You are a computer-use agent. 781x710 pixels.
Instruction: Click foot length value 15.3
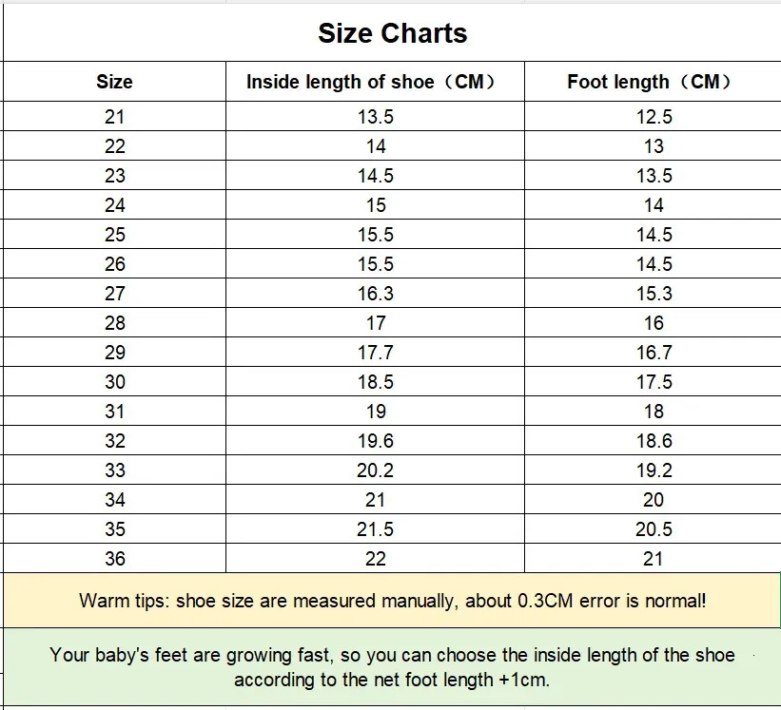(653, 294)
